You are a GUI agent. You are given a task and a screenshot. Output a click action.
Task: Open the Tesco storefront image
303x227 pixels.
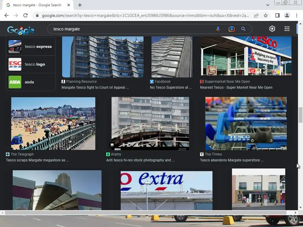coord(246,56)
